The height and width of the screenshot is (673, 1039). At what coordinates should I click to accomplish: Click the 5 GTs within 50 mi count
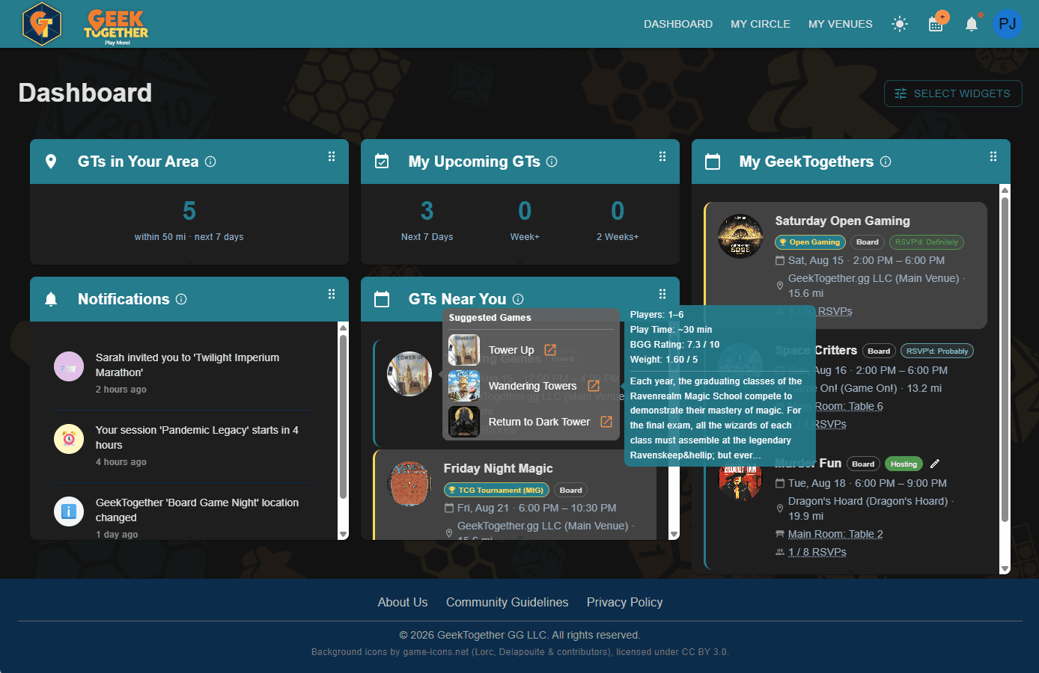tap(189, 211)
